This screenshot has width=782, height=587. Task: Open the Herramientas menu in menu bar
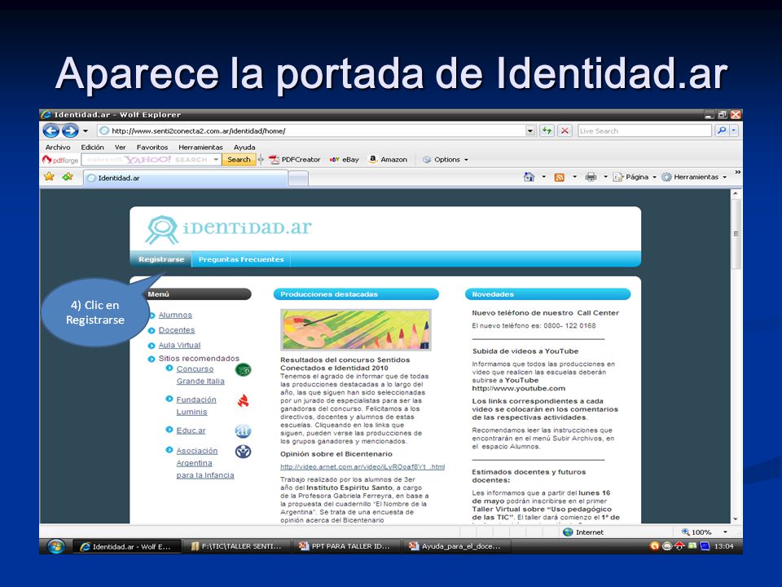pos(200,148)
